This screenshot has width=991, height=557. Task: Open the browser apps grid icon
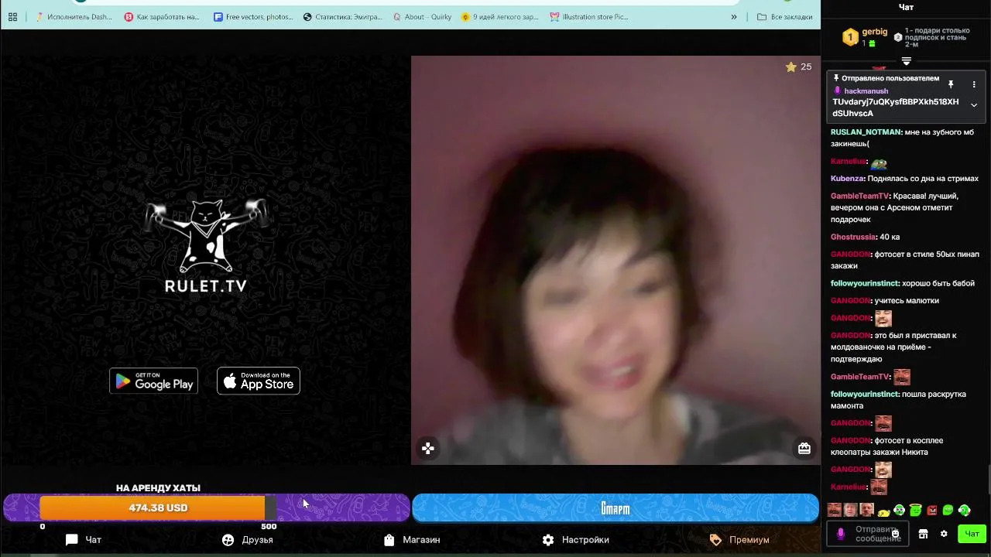tap(12, 16)
